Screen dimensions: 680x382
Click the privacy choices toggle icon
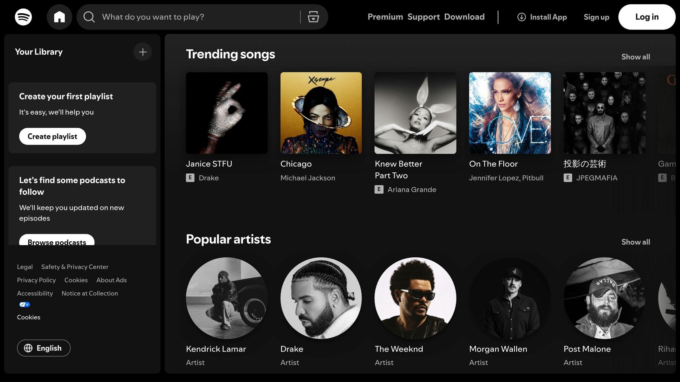coord(25,304)
